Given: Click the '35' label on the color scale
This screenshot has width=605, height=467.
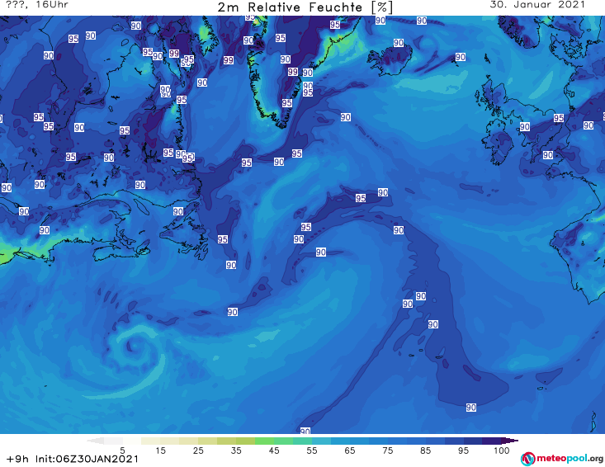Looking at the screenshot, I should (236, 450).
